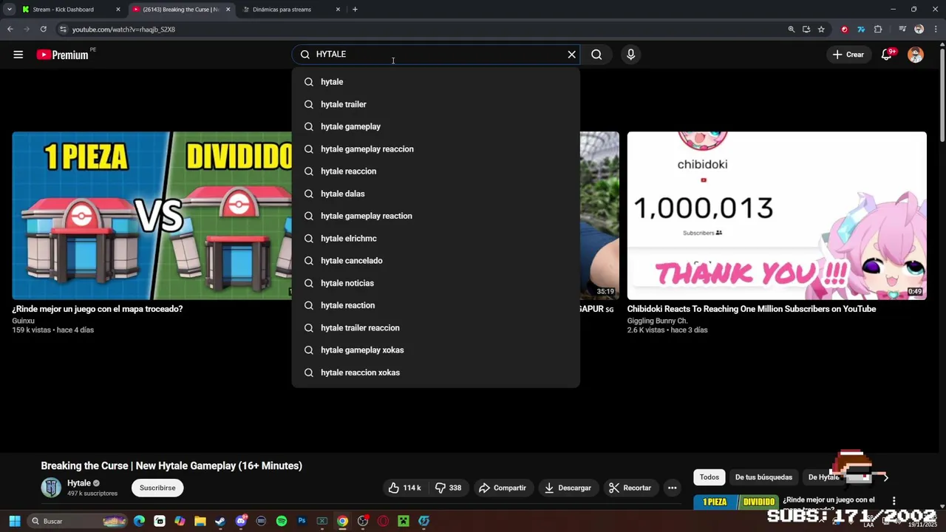Click the Descargar download button

pos(568,488)
